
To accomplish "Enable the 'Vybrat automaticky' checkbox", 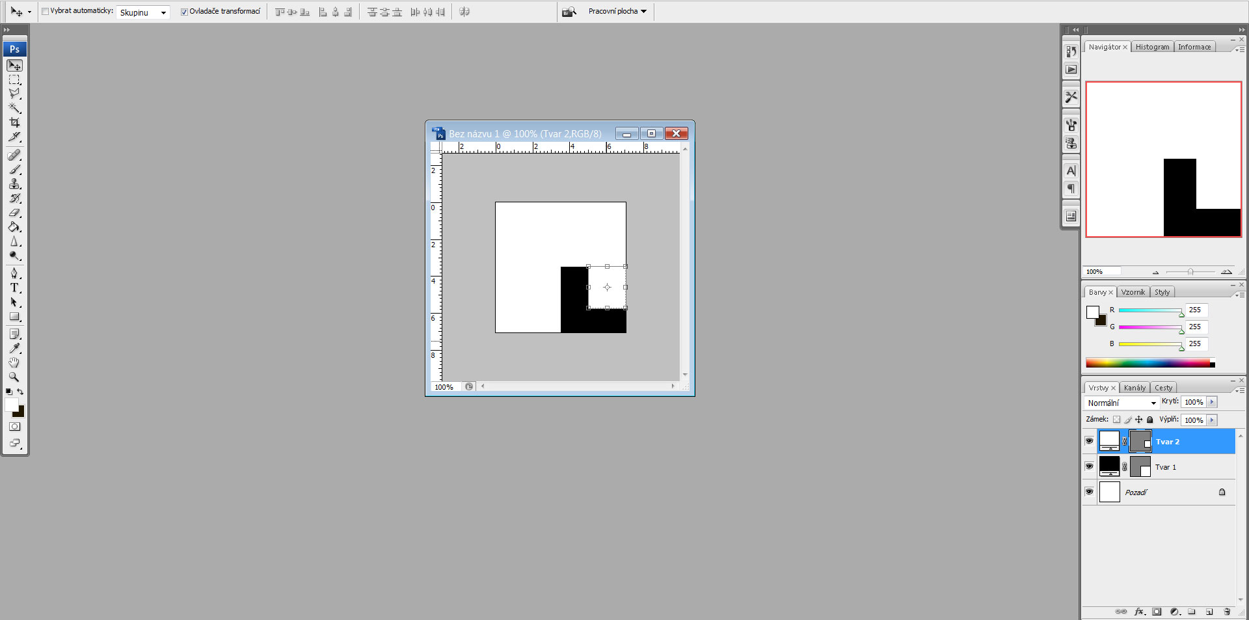I will pyautogui.click(x=45, y=12).
